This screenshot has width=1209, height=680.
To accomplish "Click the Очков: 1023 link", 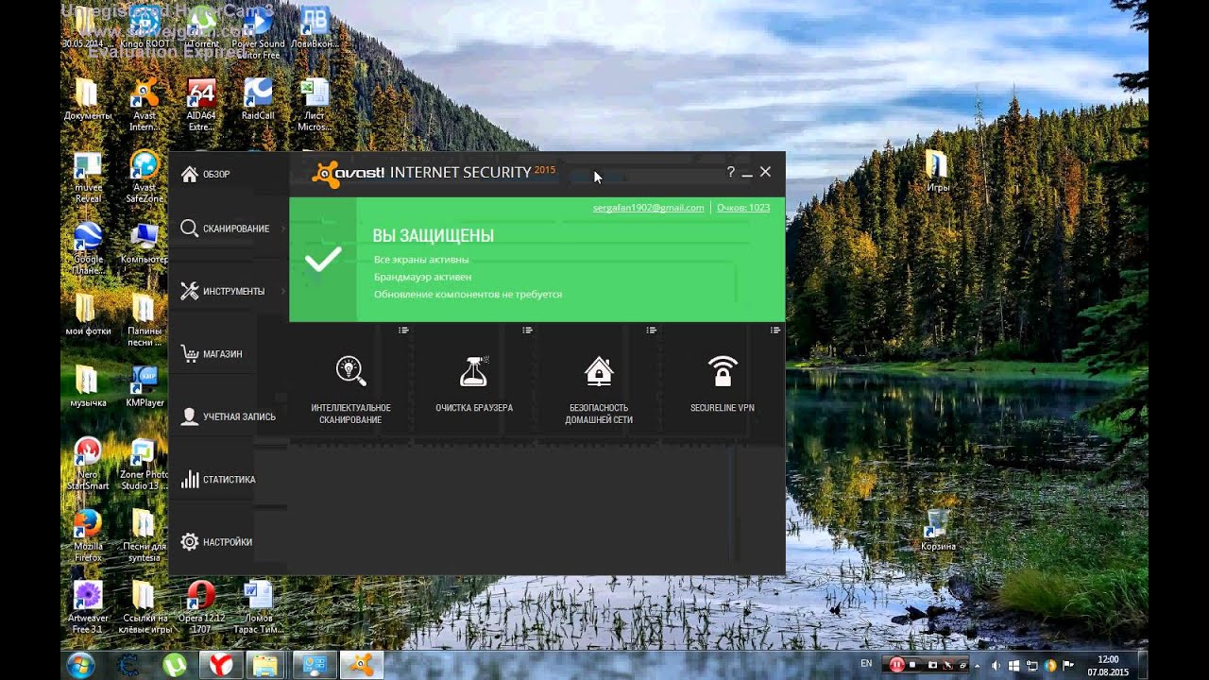I will click(743, 207).
